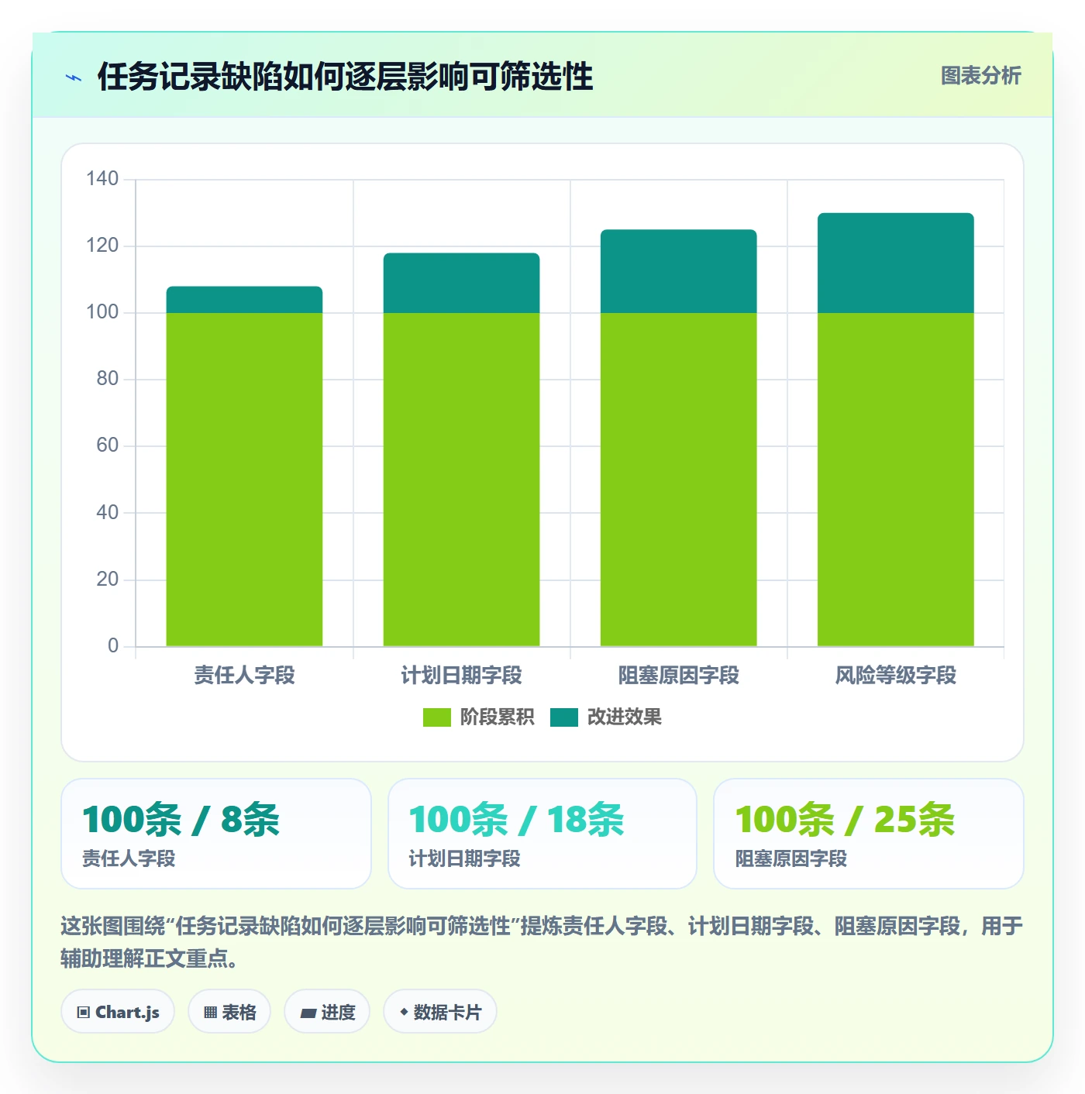Click the light green segment of 阻塞原因字段 bar
1085x1094 pixels.
(678, 480)
